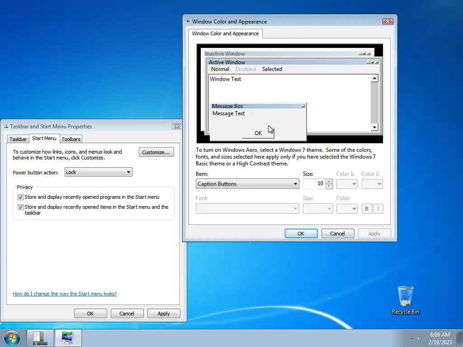Image resolution: width=463 pixels, height=347 pixels.
Task: Click the item Size field showing 10
Action: coord(314,183)
